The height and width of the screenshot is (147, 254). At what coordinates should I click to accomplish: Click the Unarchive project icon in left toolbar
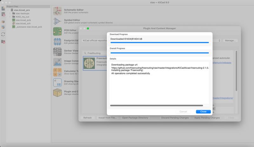(x=3, y=27)
